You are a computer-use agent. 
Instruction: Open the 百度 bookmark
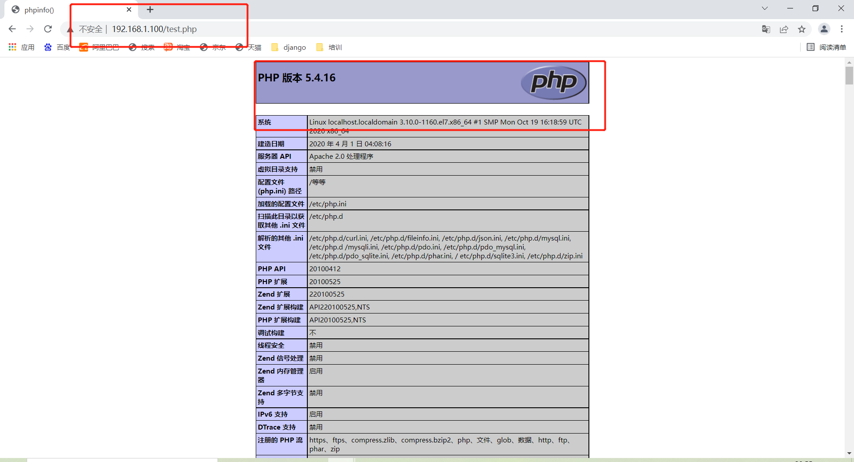(57, 47)
